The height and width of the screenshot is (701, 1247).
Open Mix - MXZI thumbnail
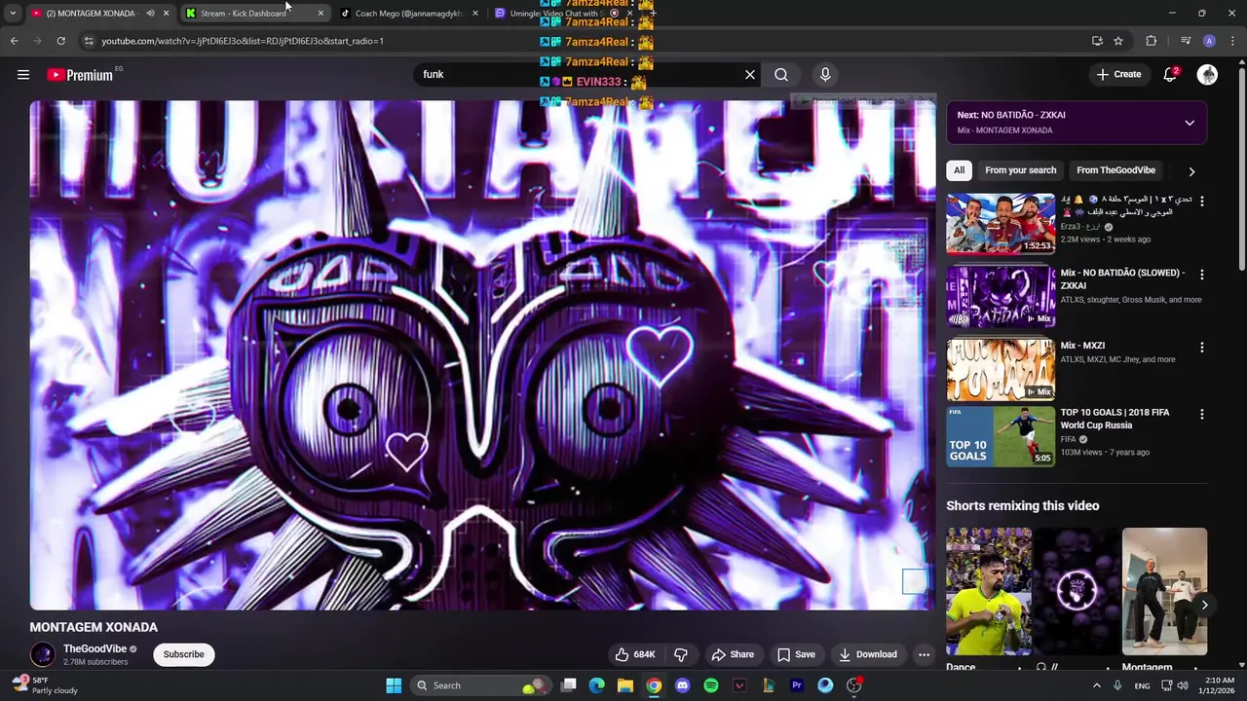tap(1001, 369)
